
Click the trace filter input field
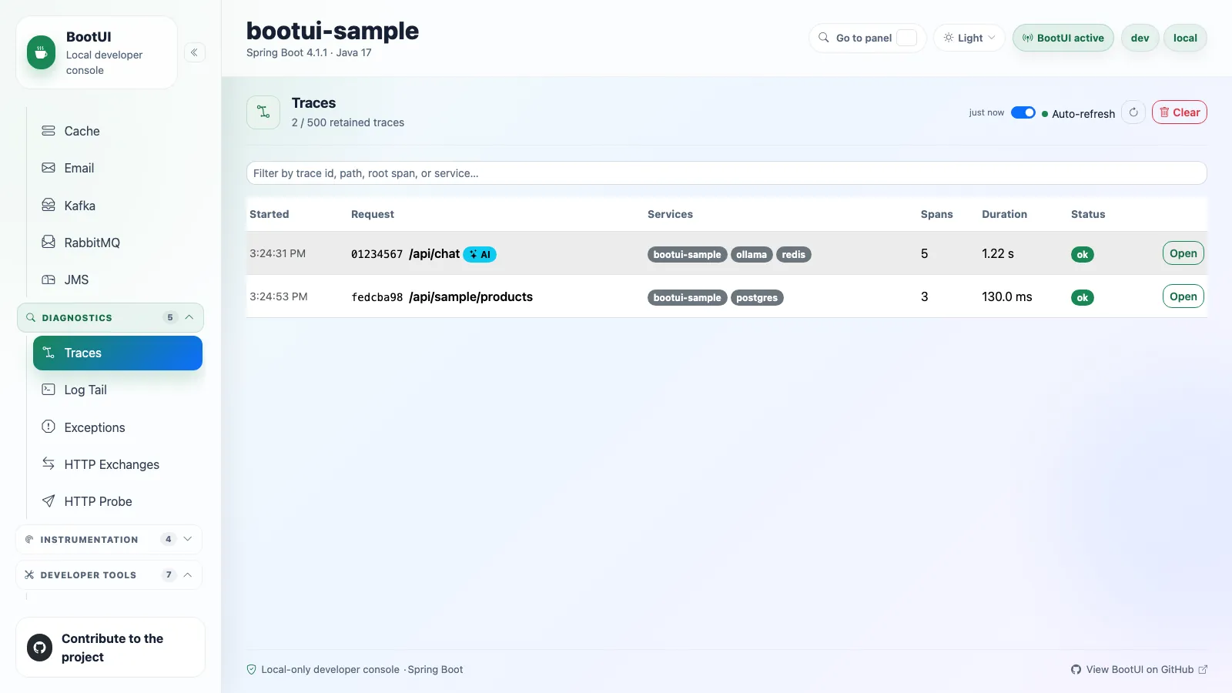coord(726,173)
